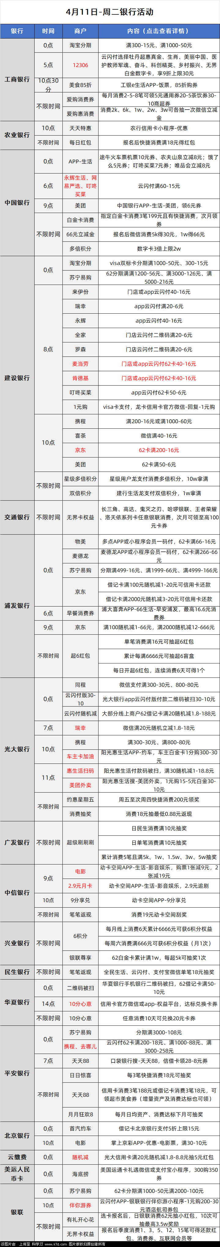The width and height of the screenshot is (220, 1247).
Task: Select the 工商银行 bank cell
Action: coord(17,79)
